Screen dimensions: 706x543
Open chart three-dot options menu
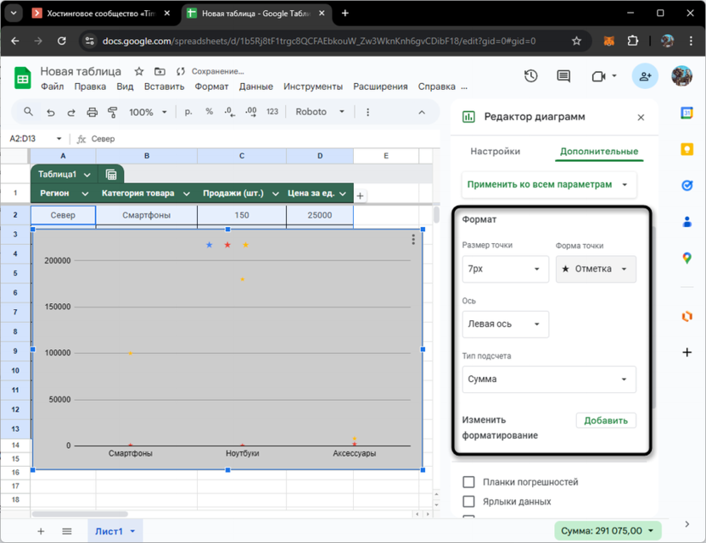click(x=413, y=240)
